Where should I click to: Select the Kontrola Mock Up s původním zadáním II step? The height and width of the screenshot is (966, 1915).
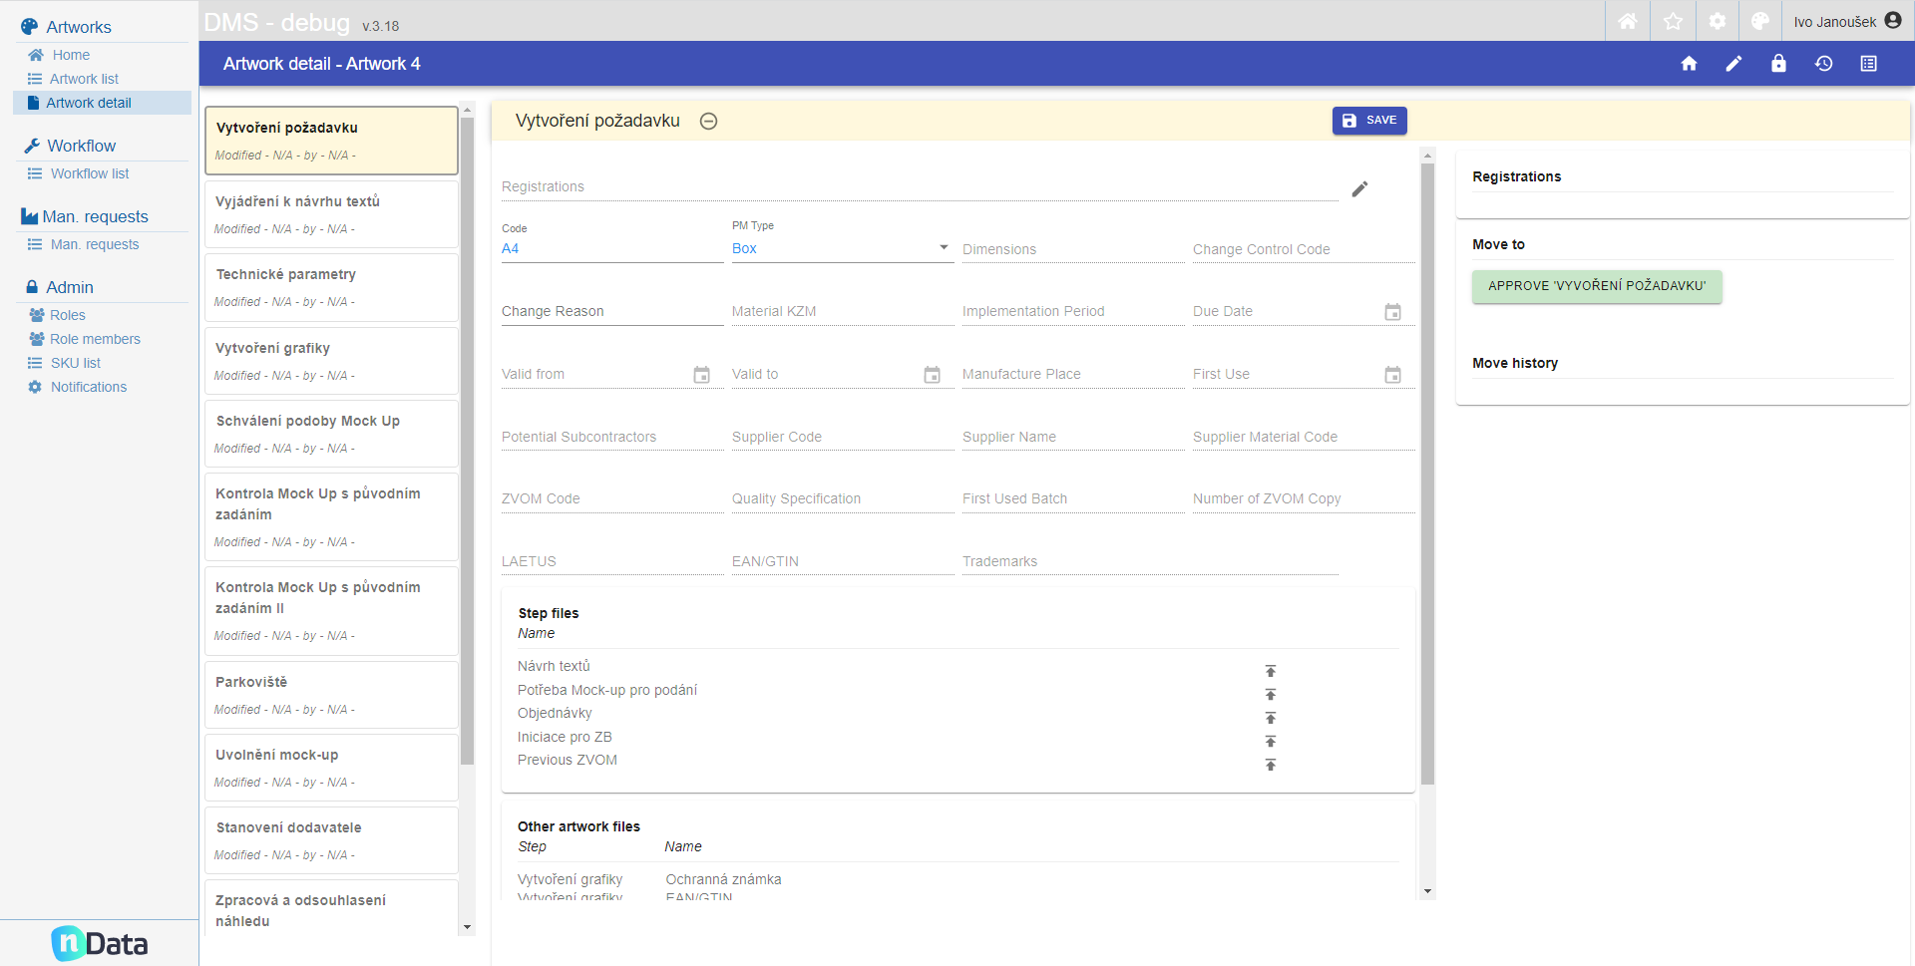click(x=331, y=610)
